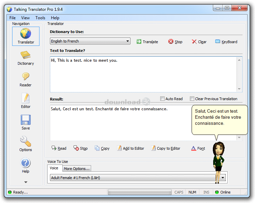Open the View menu
The width and height of the screenshot is (255, 203).
(x=25, y=18)
